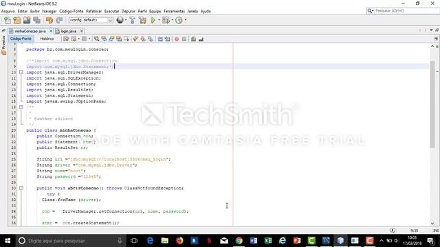
Task: Stop macro recording square icon
Action: click(184, 39)
